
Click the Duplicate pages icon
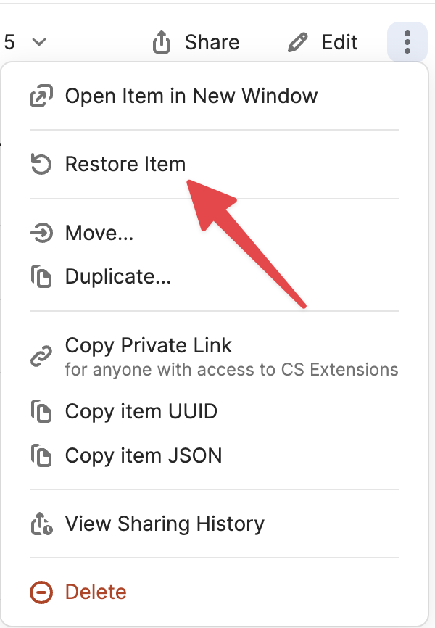pos(41,277)
